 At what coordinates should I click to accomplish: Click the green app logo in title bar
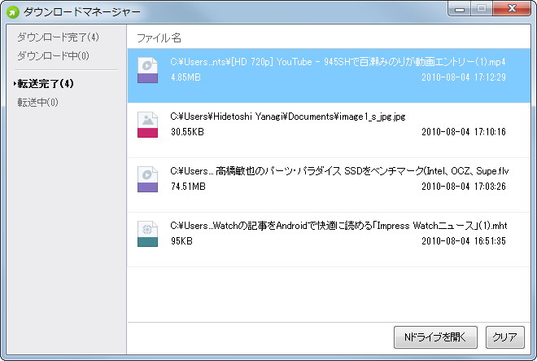point(13,12)
